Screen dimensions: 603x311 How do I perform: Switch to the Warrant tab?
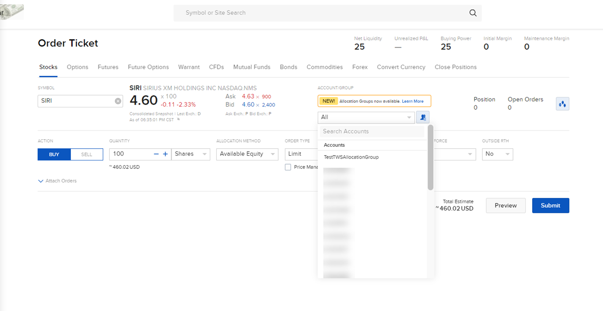[x=189, y=67]
